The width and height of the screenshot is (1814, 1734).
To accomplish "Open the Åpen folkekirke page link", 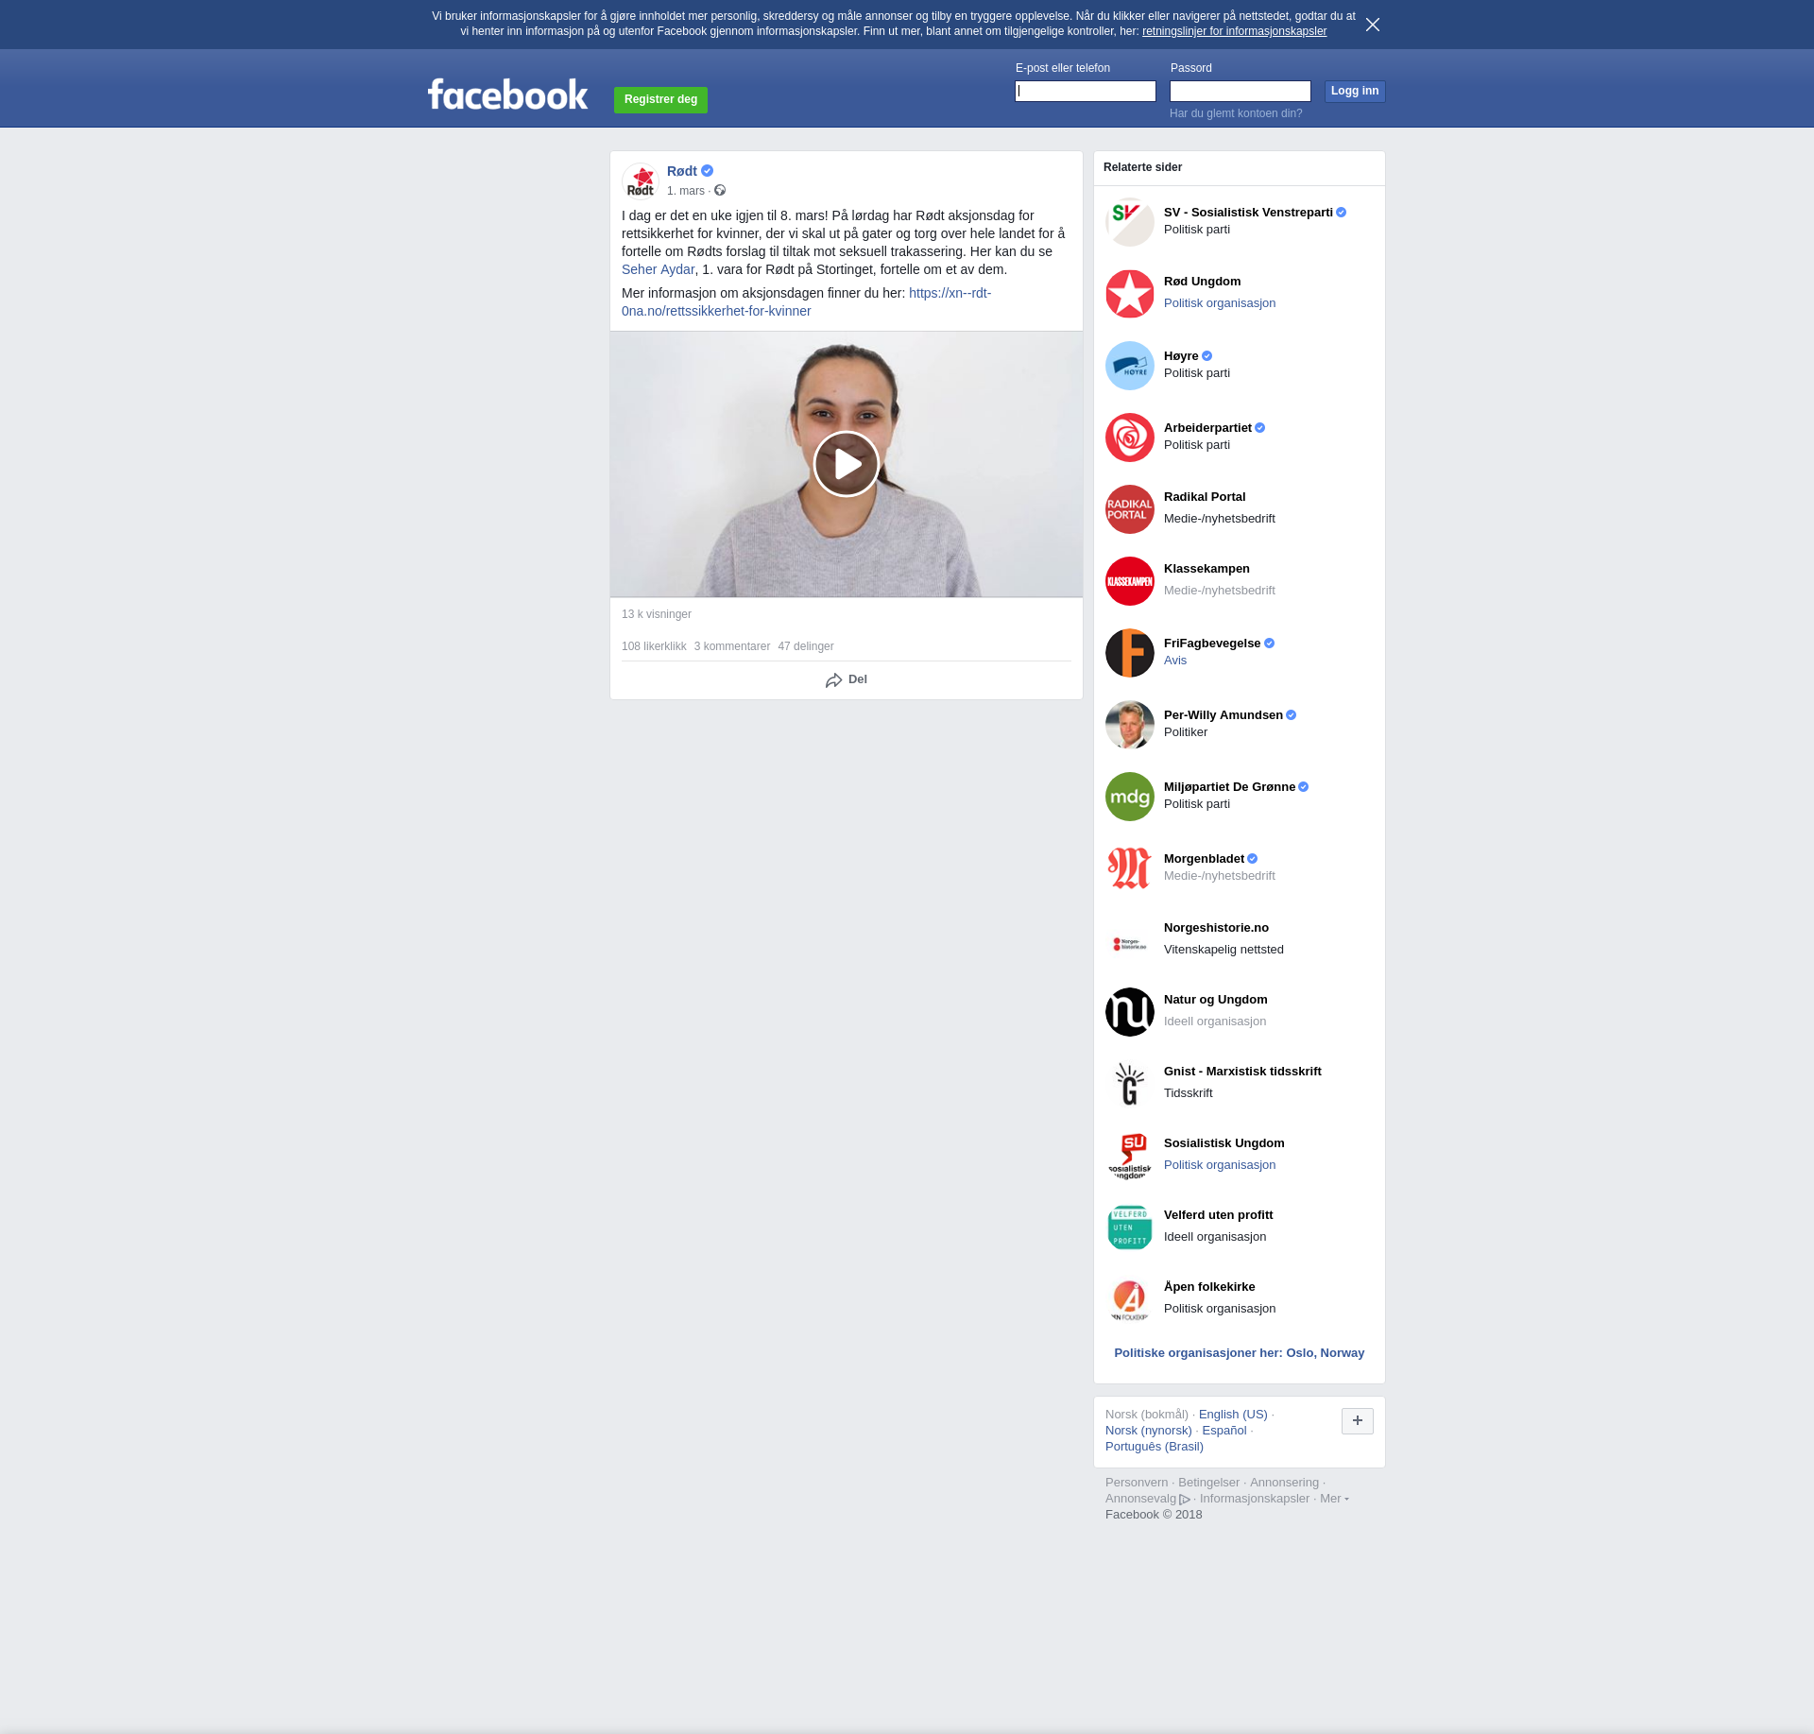I will click(1209, 1287).
